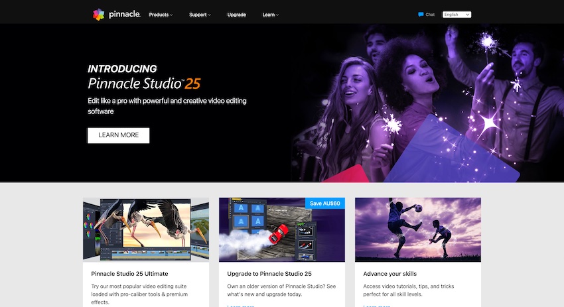Click the LEARN MORE button
This screenshot has width=564, height=307.
pos(118,135)
